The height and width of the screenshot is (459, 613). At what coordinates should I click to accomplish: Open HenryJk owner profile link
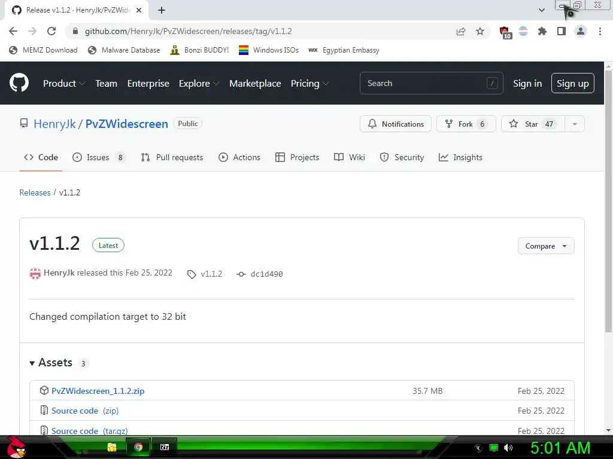[x=54, y=124]
